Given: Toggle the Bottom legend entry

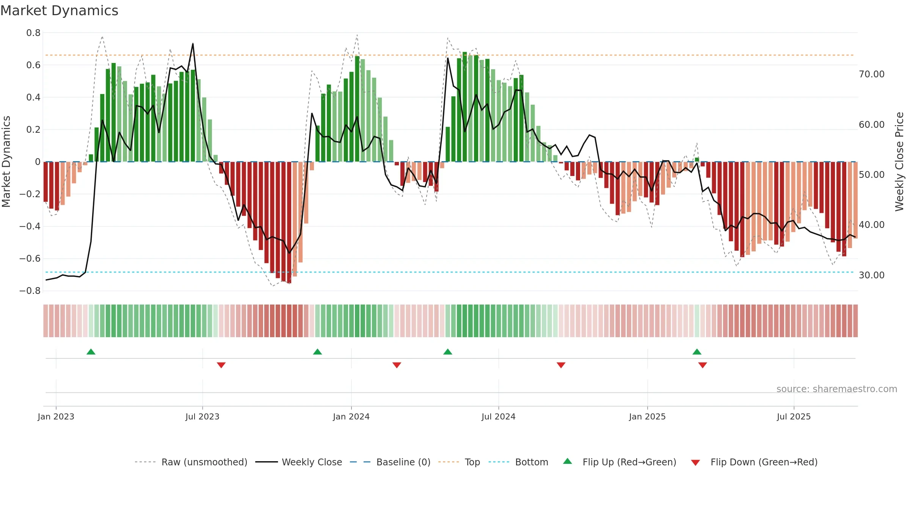Looking at the screenshot, I should point(518,462).
